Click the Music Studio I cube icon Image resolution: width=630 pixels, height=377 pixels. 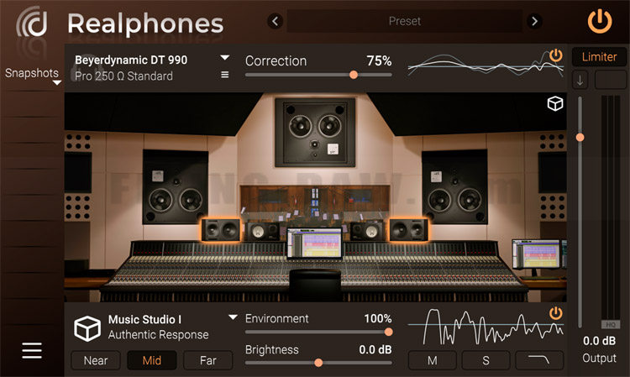(x=87, y=328)
